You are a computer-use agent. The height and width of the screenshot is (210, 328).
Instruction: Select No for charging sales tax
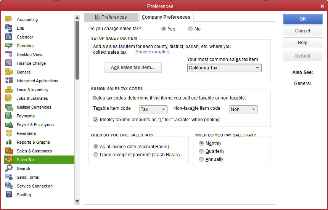coord(190,29)
